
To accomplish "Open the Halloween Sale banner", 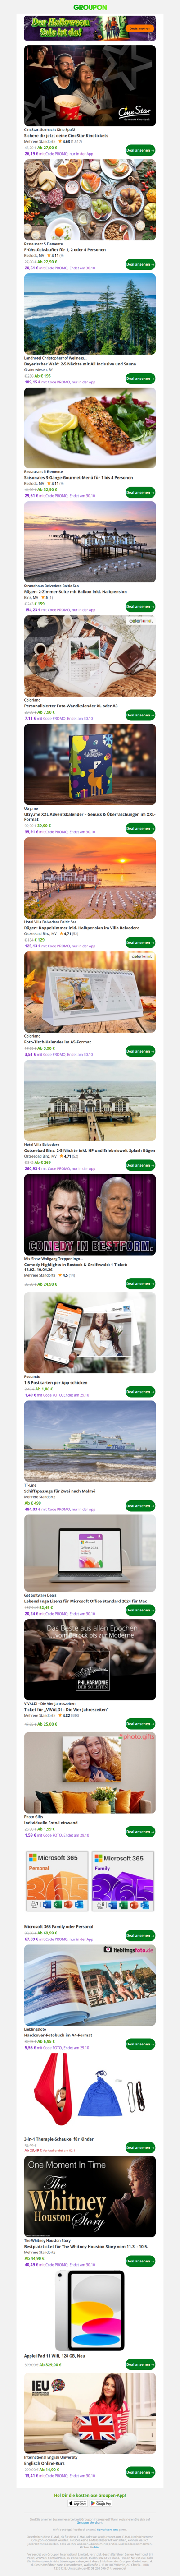I will click(90, 28).
